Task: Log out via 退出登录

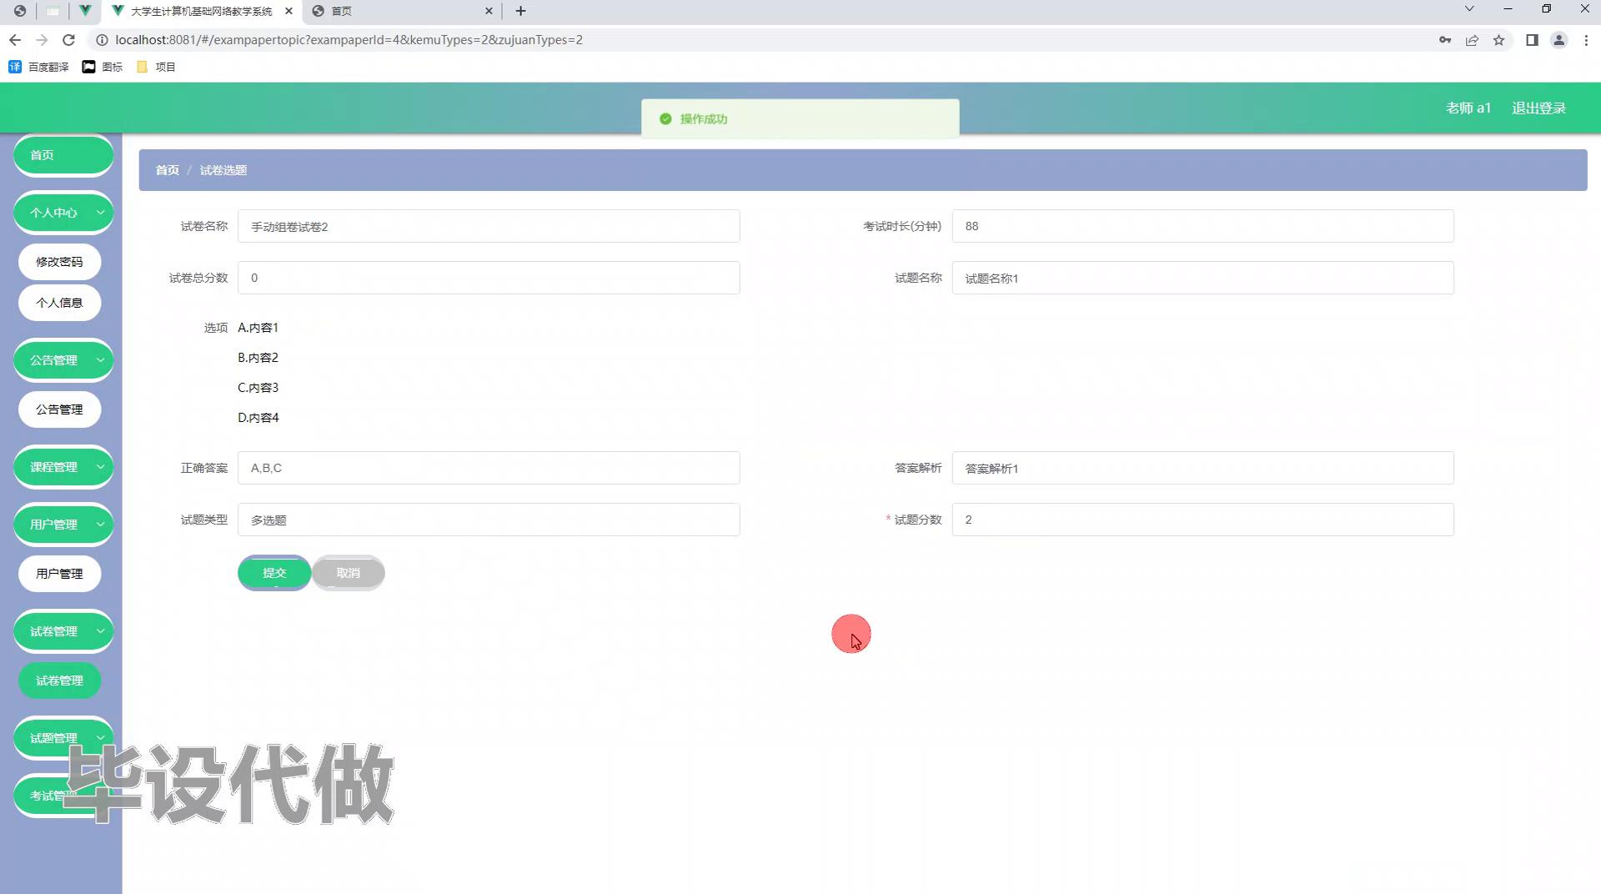Action: point(1538,108)
